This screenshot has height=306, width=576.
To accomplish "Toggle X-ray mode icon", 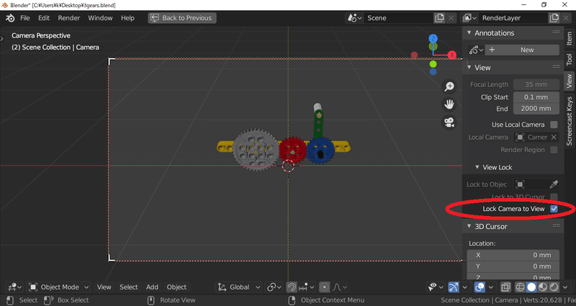I will click(506, 287).
